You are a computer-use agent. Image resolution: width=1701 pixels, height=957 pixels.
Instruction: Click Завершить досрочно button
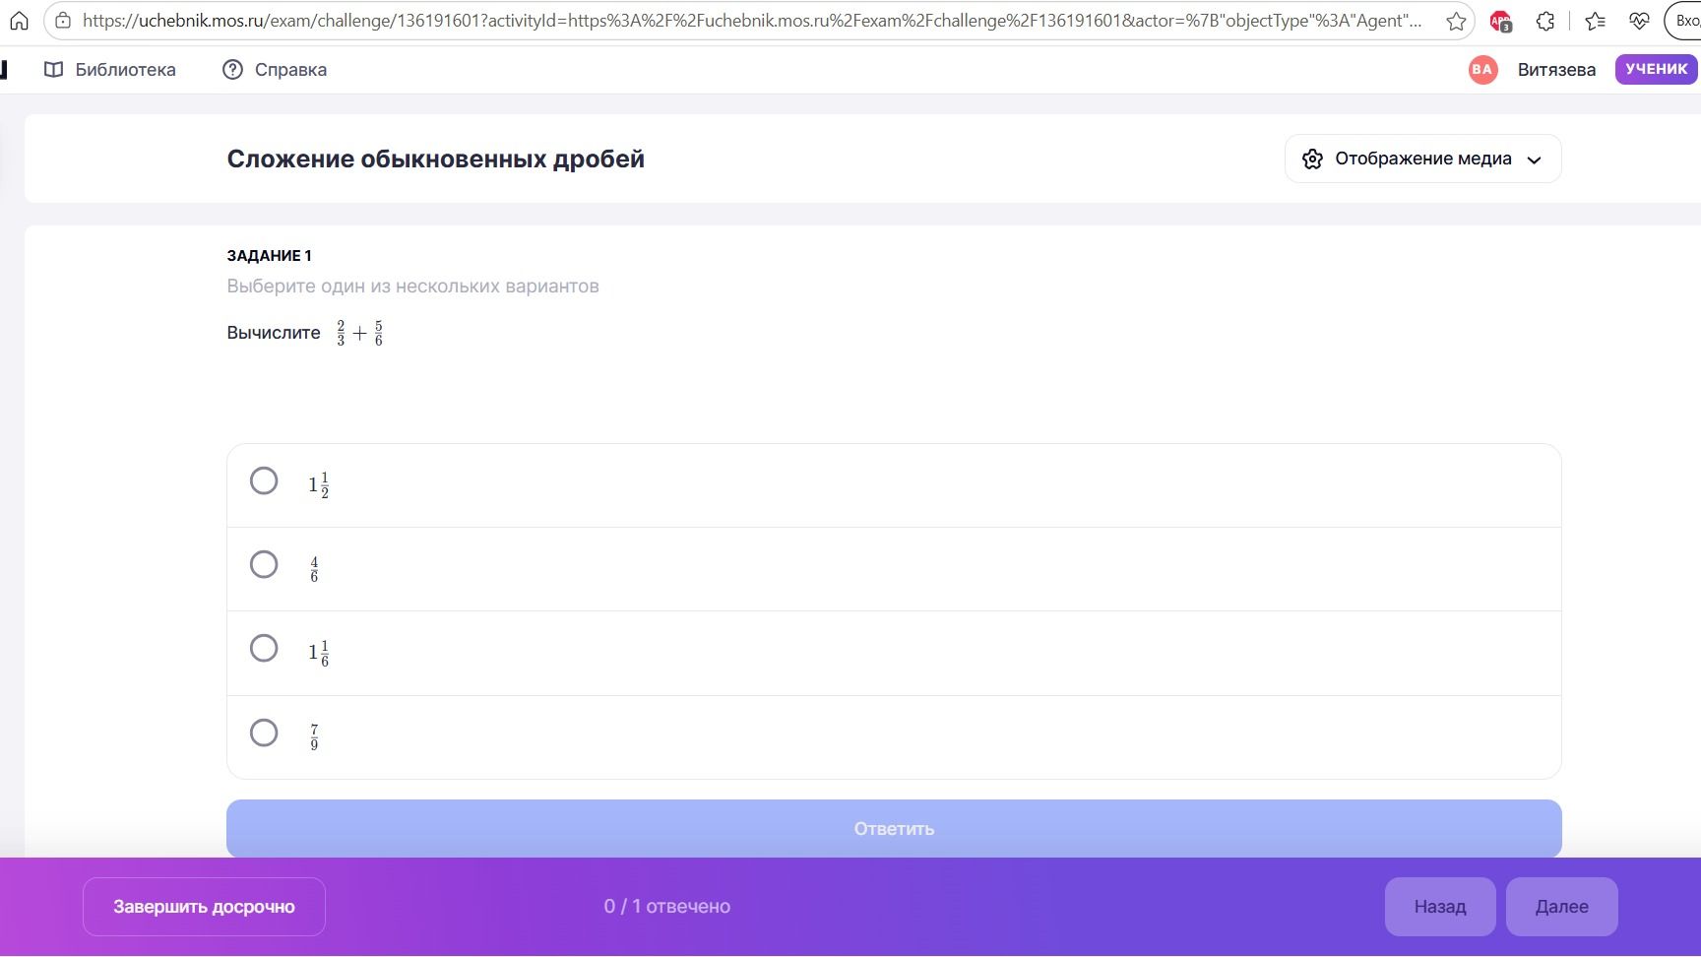[x=204, y=907]
